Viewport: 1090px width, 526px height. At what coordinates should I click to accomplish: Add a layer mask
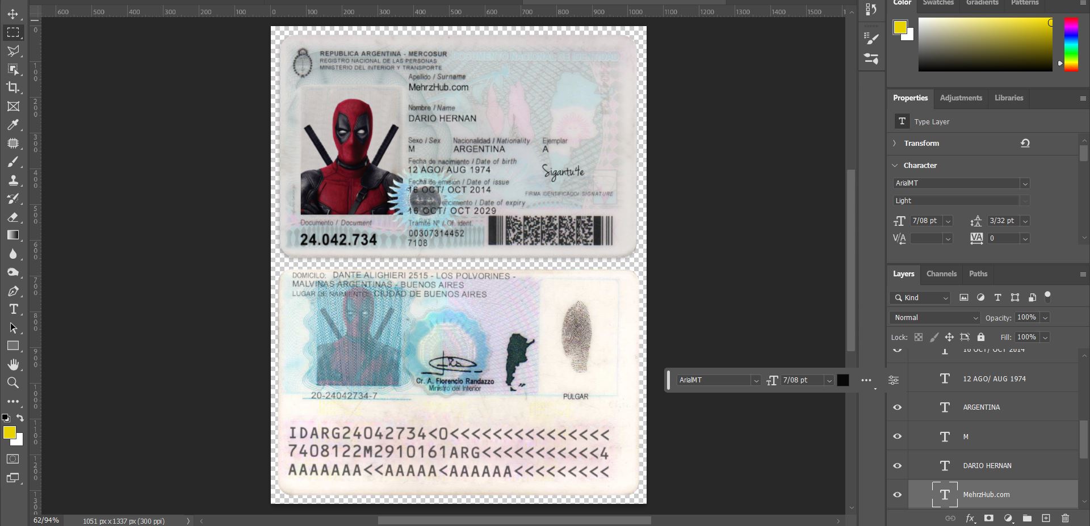(989, 518)
